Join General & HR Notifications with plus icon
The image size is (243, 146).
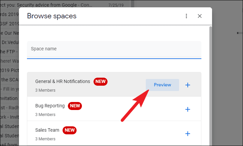click(188, 85)
